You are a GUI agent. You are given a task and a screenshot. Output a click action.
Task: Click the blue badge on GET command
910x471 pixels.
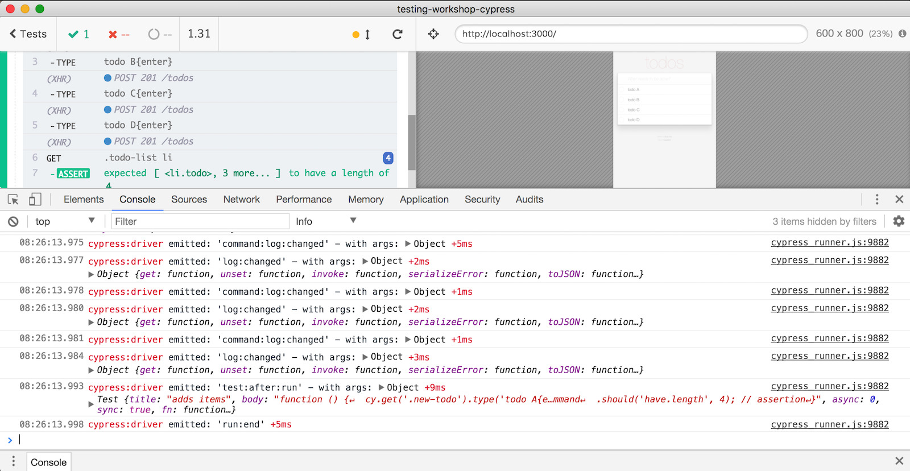pos(388,158)
